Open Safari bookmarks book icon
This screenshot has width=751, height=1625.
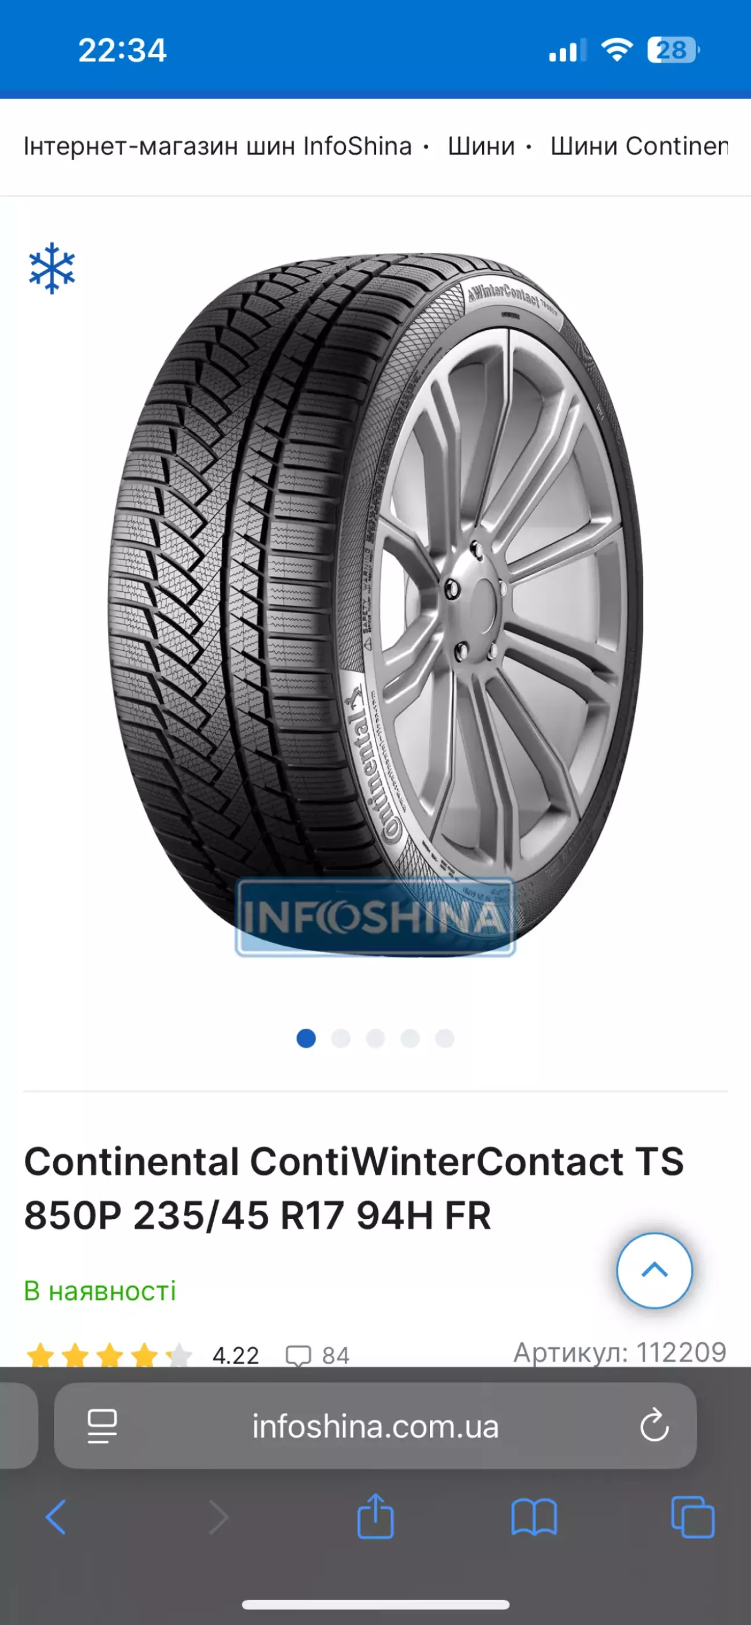(534, 1517)
